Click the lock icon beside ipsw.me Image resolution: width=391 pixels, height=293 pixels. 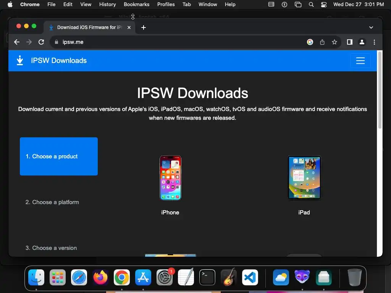pos(57,42)
